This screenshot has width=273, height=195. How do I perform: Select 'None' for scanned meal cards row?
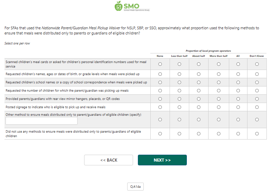[x=160, y=64]
